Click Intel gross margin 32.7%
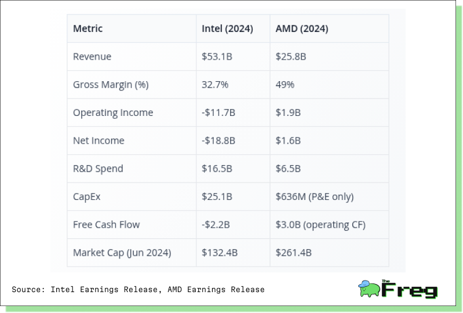The image size is (463, 313). (x=214, y=85)
